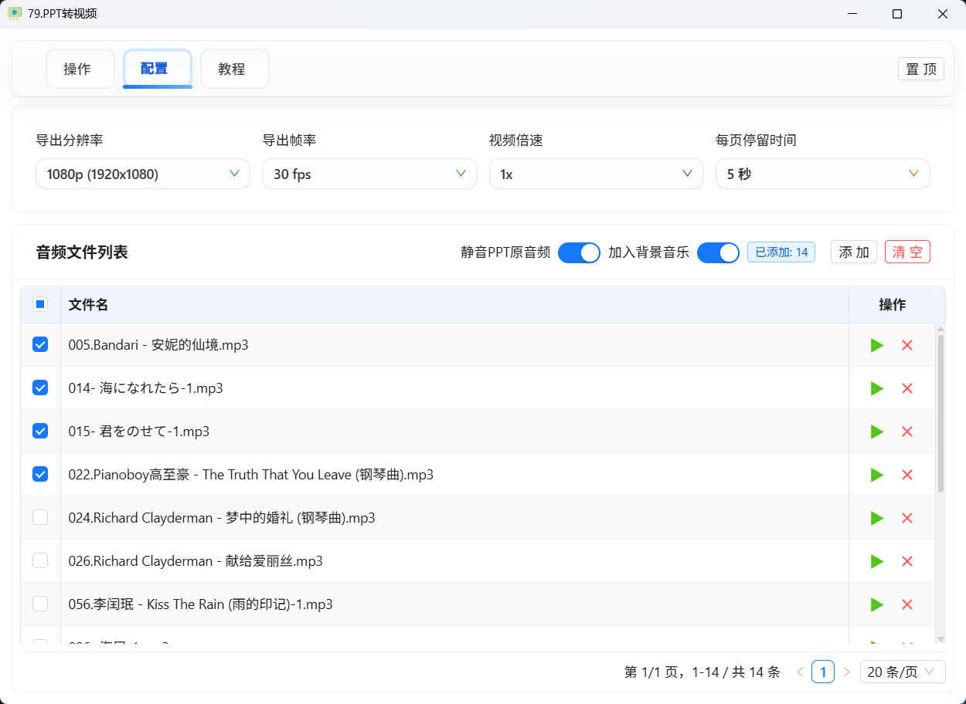Remove the 005.Bandari file with red X

click(x=907, y=345)
